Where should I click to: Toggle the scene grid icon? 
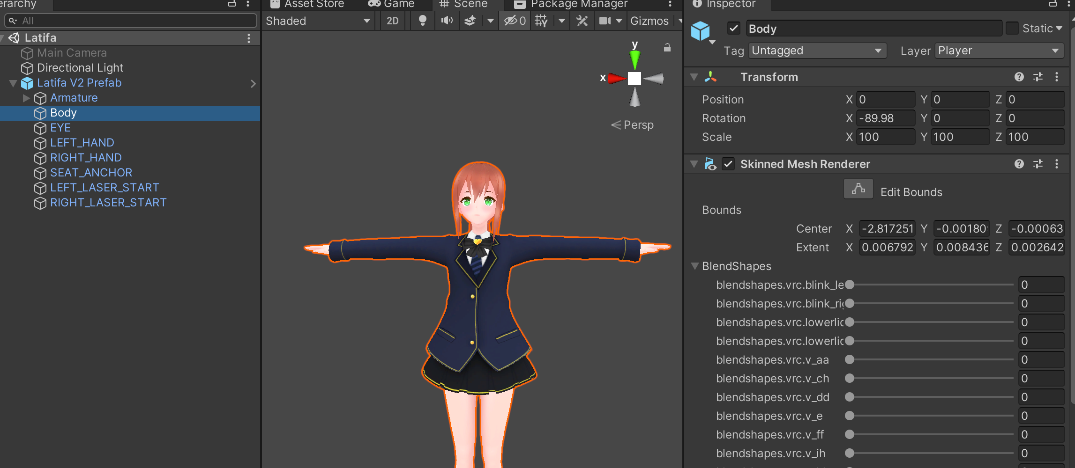tap(541, 21)
